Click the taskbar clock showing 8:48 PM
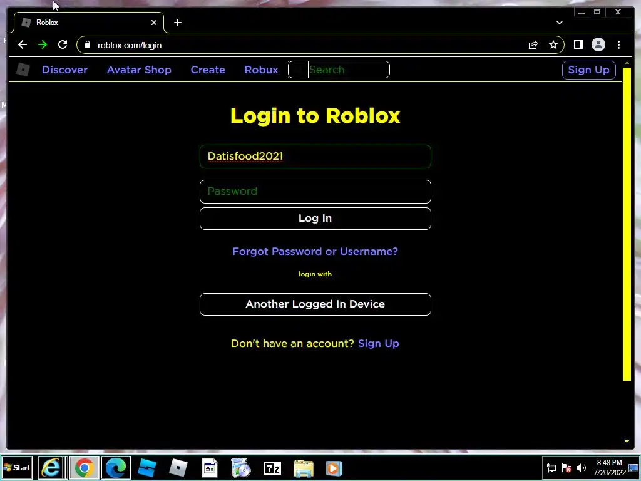The height and width of the screenshot is (481, 641). click(610, 467)
